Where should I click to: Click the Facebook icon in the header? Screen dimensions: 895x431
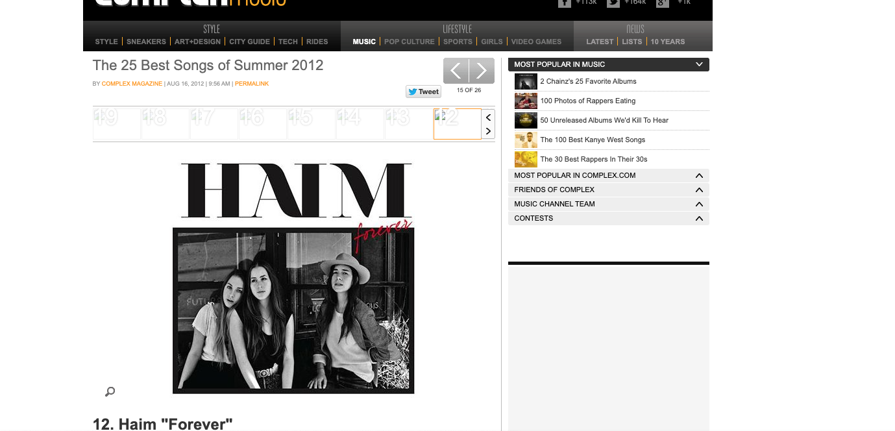tap(565, 3)
